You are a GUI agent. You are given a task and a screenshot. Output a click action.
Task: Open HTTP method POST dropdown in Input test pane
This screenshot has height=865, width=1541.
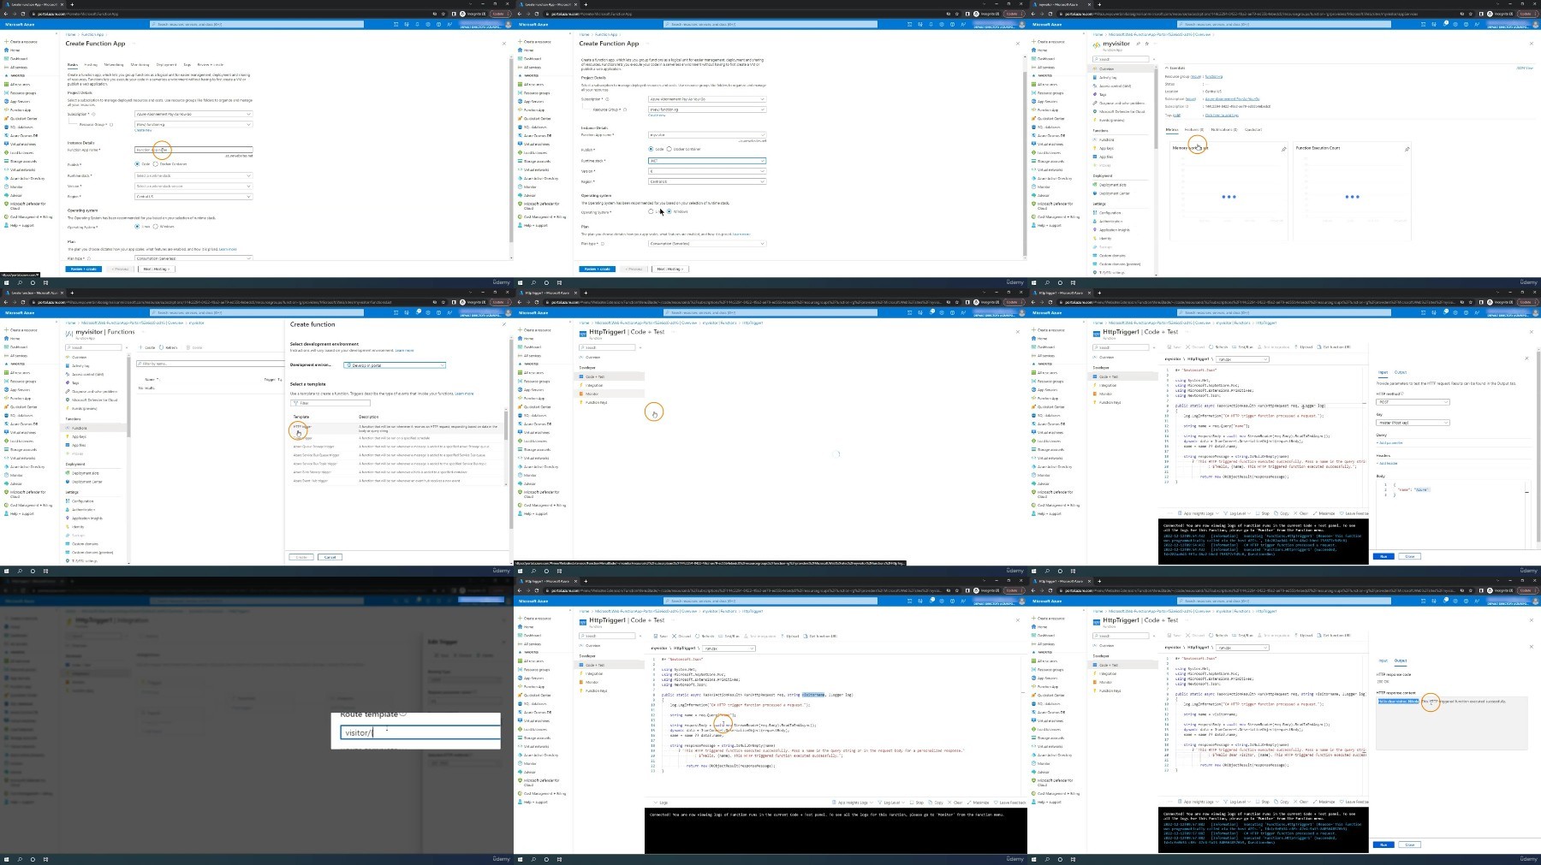point(1413,401)
